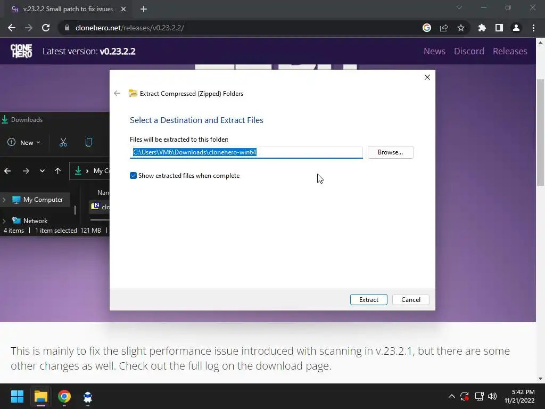Open the News link
545x409 pixels.
click(x=434, y=51)
